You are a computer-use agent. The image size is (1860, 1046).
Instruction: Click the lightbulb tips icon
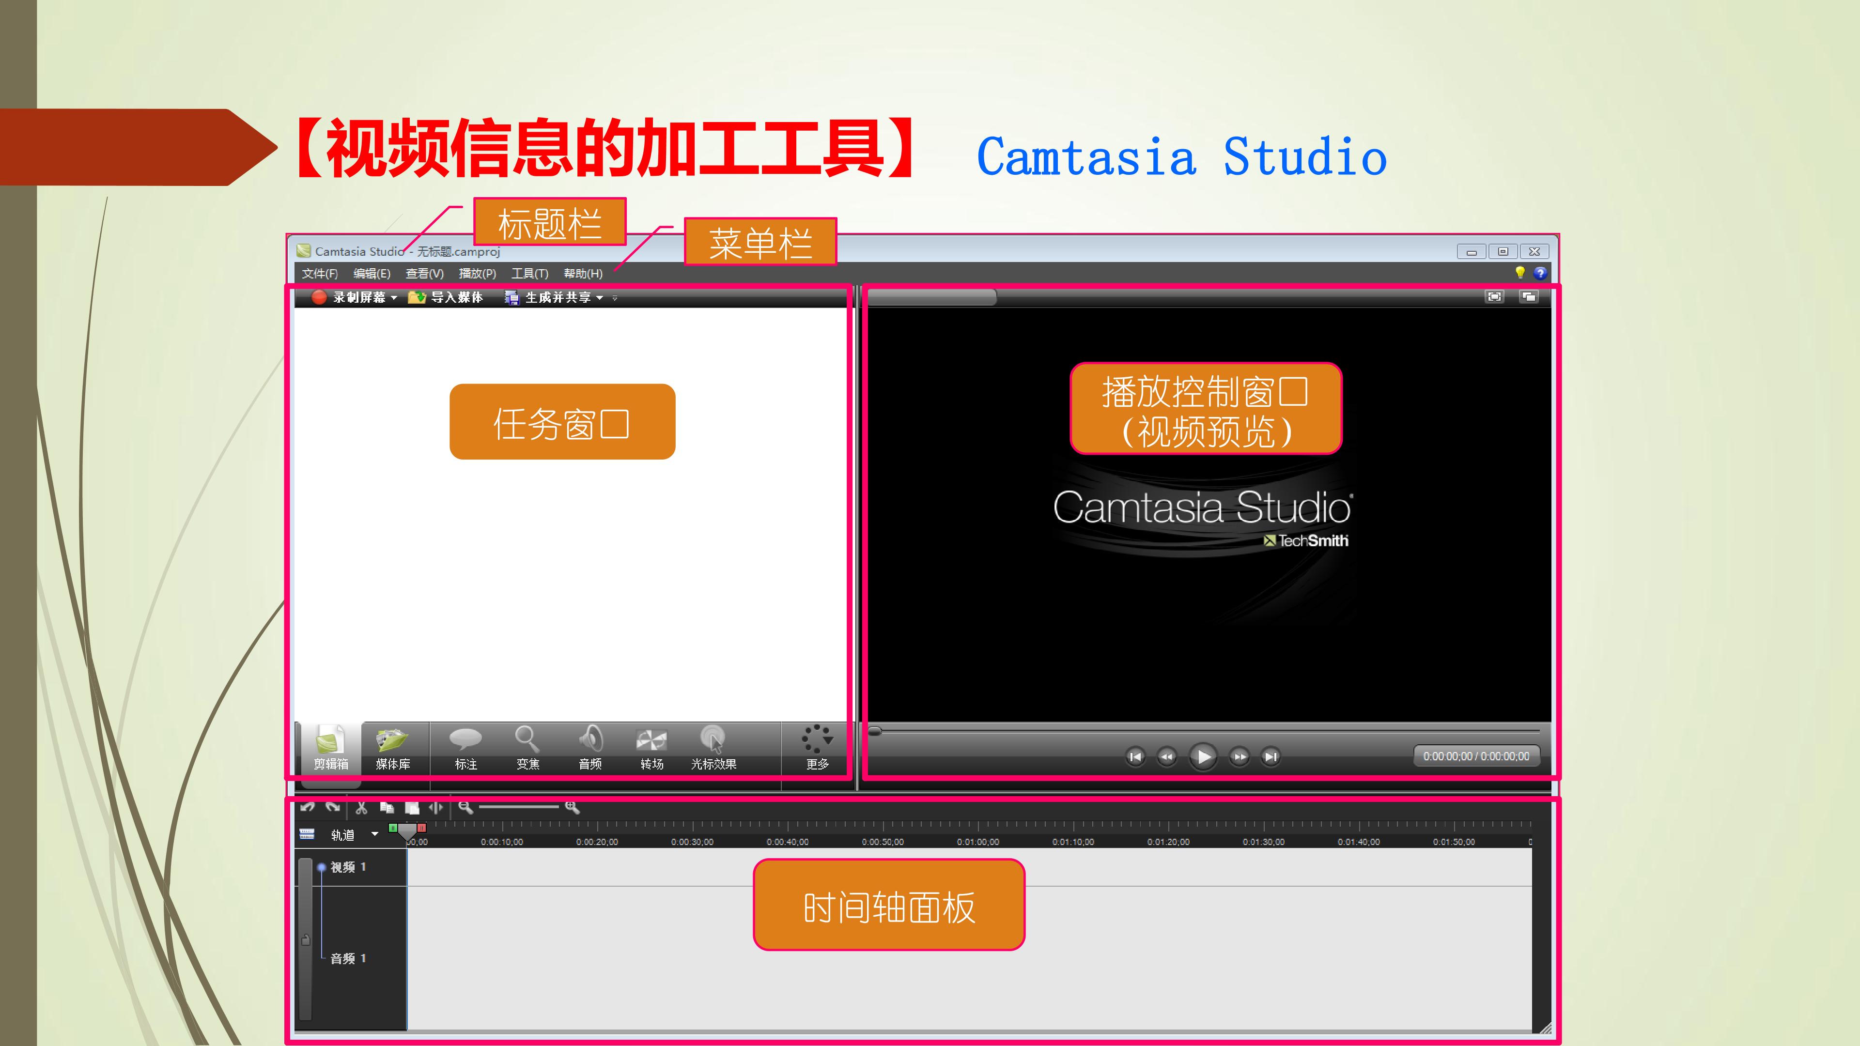coord(1520,273)
